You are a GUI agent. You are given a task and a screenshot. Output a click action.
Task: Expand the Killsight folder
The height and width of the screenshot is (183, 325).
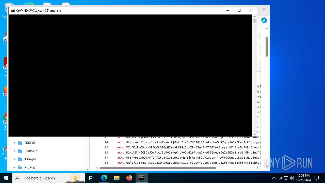pyautogui.click(x=14, y=159)
